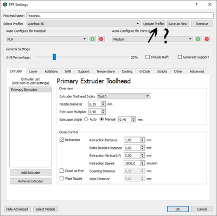This screenshot has width=217, height=216.
Task: Select Auto extrusion width radio button
Action: [86, 119]
